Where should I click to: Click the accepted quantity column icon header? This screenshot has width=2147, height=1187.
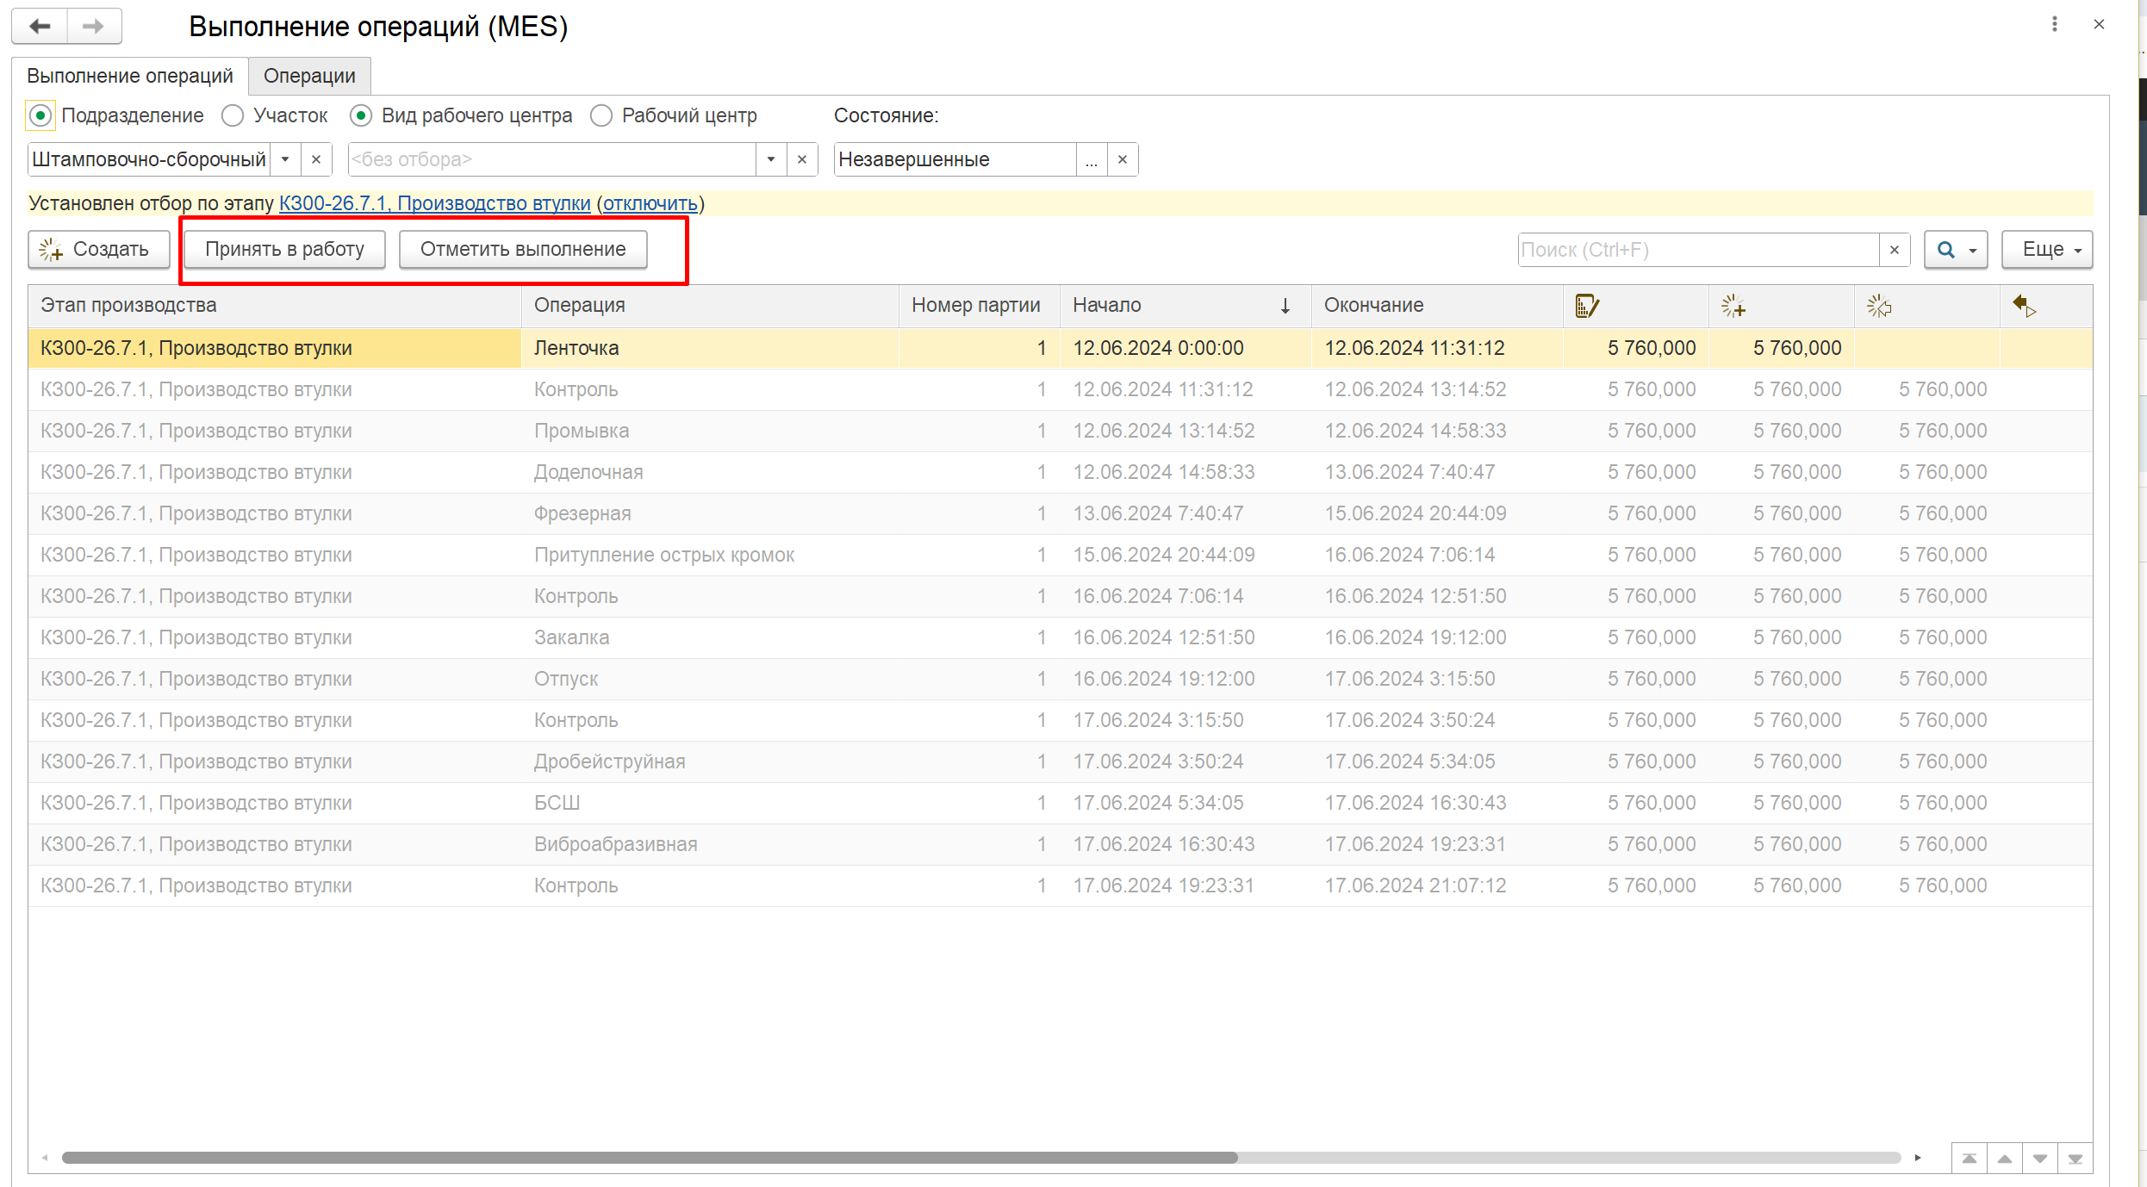click(x=1878, y=306)
